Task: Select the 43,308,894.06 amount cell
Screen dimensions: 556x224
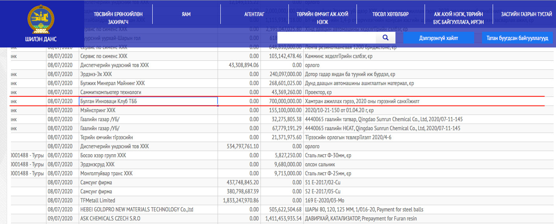Action: pyautogui.click(x=239, y=65)
